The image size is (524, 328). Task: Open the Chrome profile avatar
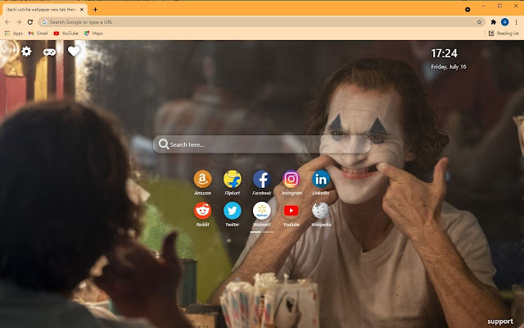click(x=505, y=22)
